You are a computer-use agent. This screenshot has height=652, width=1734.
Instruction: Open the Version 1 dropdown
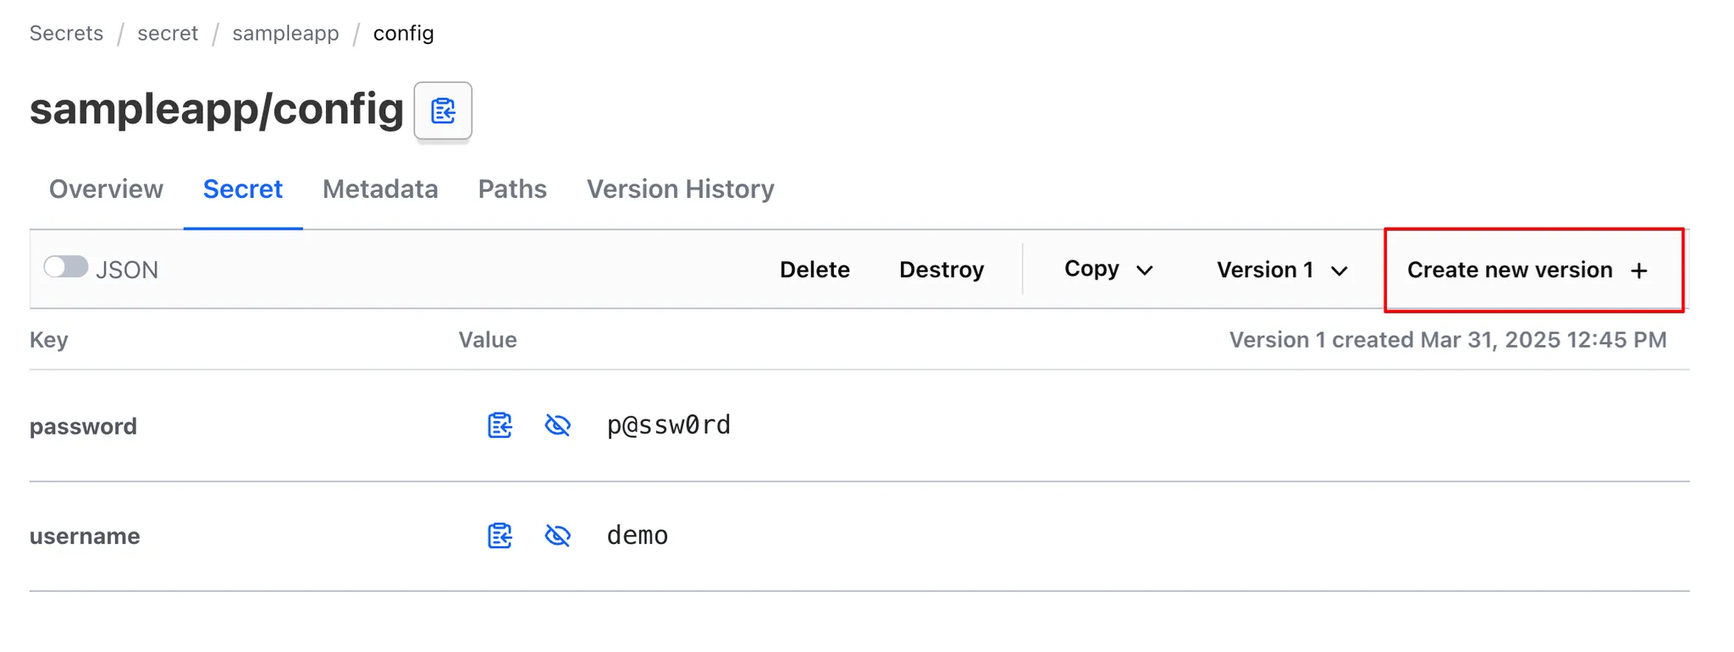pyautogui.click(x=1282, y=270)
